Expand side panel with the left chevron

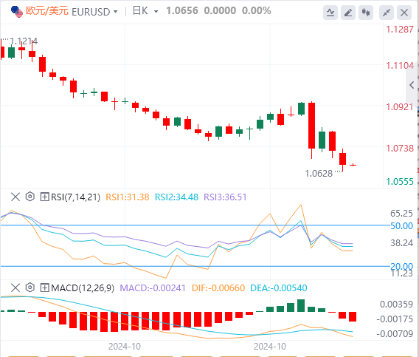(412, 85)
